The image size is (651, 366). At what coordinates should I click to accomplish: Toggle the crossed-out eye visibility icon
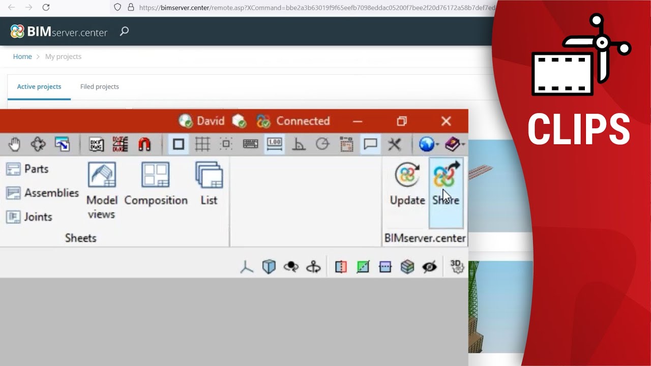point(430,267)
